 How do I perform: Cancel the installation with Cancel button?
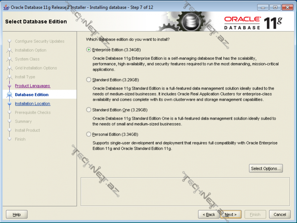(x=280, y=214)
